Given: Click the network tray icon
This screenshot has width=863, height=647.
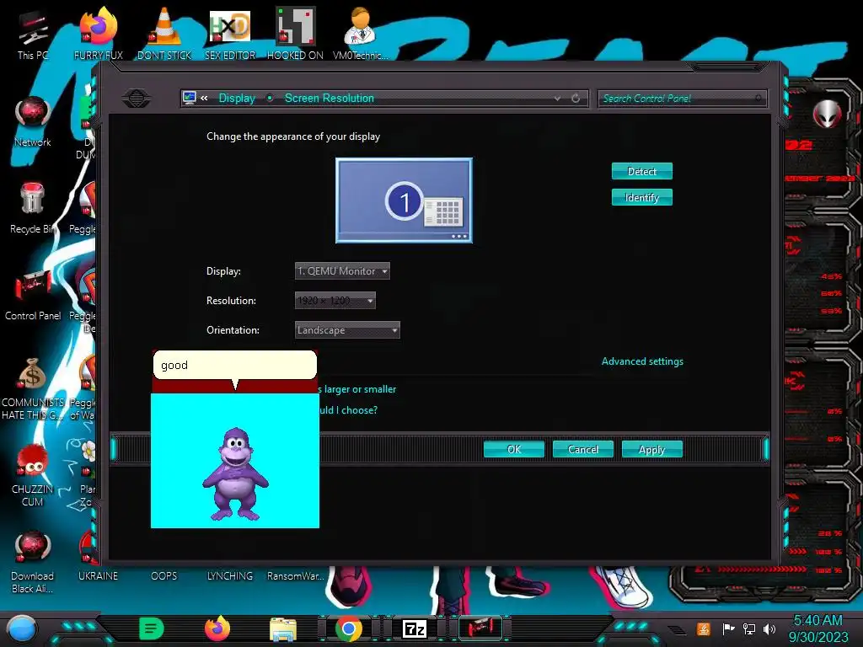Looking at the screenshot, I should coord(749,628).
